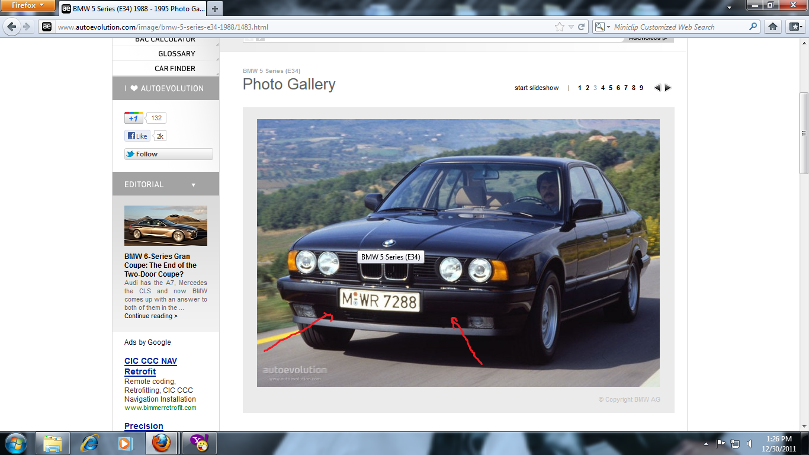Open the Firefox application menu button
809x455 pixels.
tap(27, 6)
